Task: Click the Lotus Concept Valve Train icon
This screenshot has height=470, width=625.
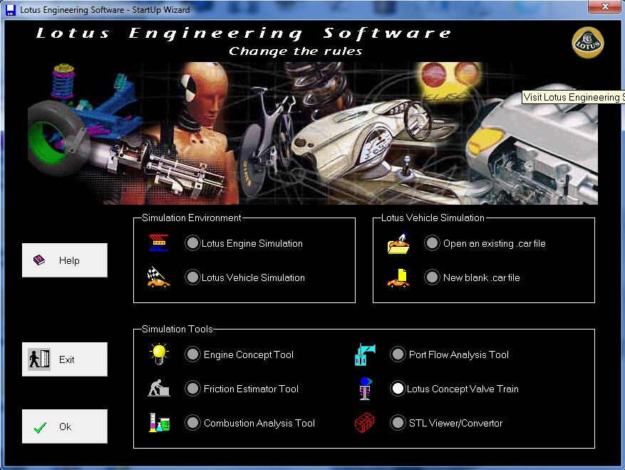Action: [364, 388]
